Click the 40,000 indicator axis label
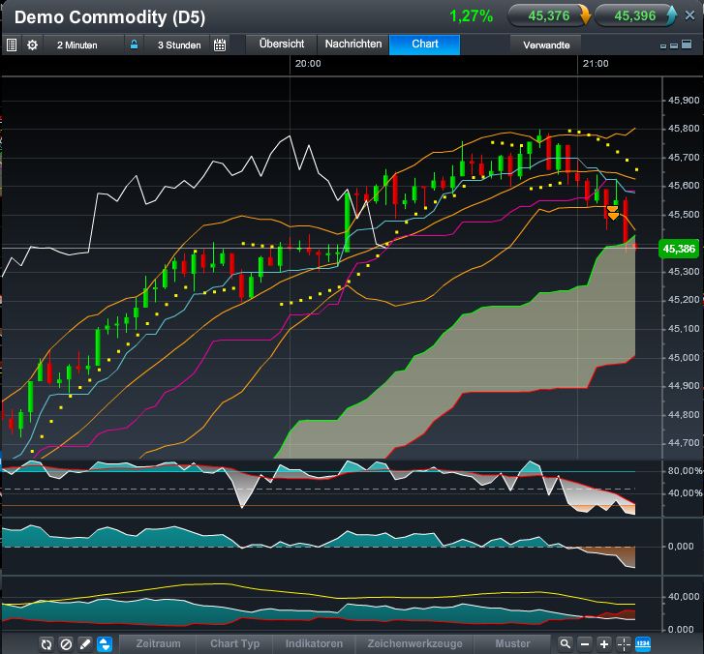 [x=684, y=597]
